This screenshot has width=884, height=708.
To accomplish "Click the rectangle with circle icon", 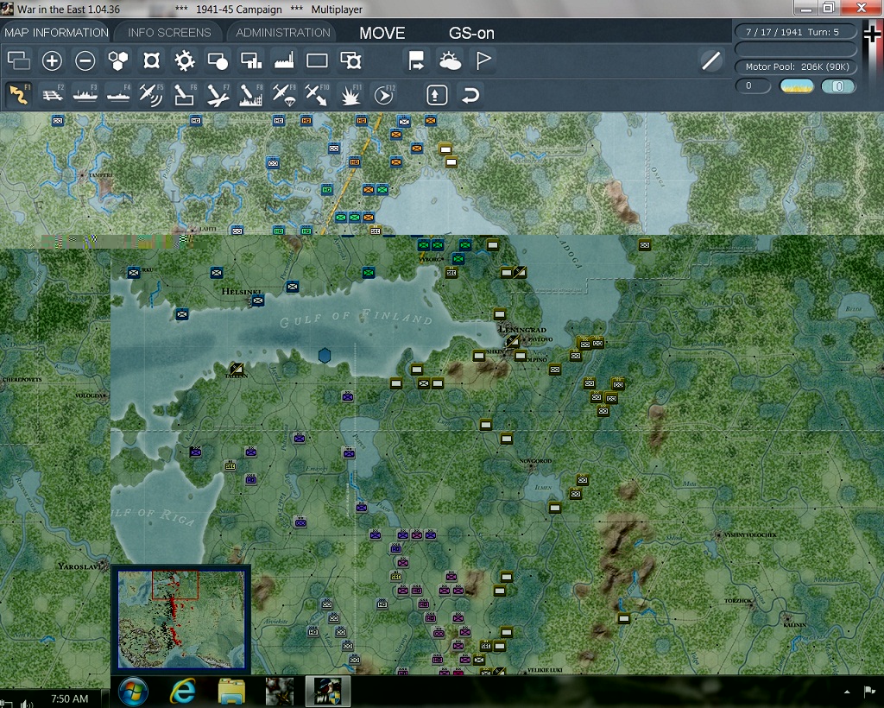I will coord(218,60).
